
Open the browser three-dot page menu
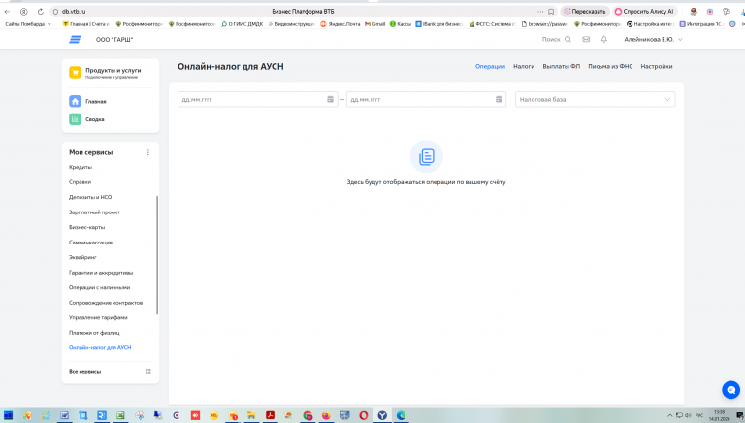[x=540, y=12]
